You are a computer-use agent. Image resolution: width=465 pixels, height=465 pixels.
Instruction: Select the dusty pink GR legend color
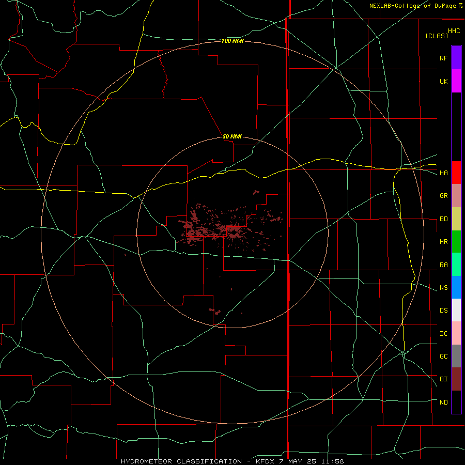(456, 196)
